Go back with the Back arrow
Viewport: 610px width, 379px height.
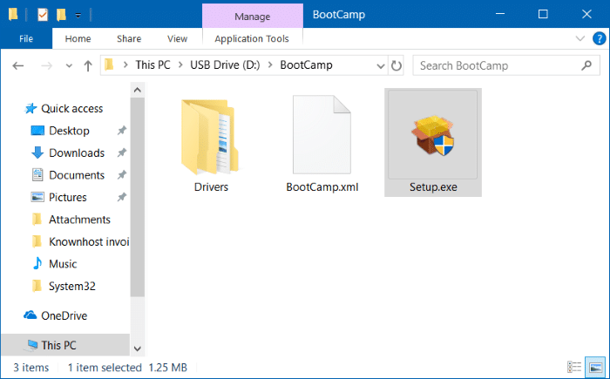click(18, 65)
